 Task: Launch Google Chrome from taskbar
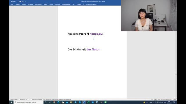54,102
